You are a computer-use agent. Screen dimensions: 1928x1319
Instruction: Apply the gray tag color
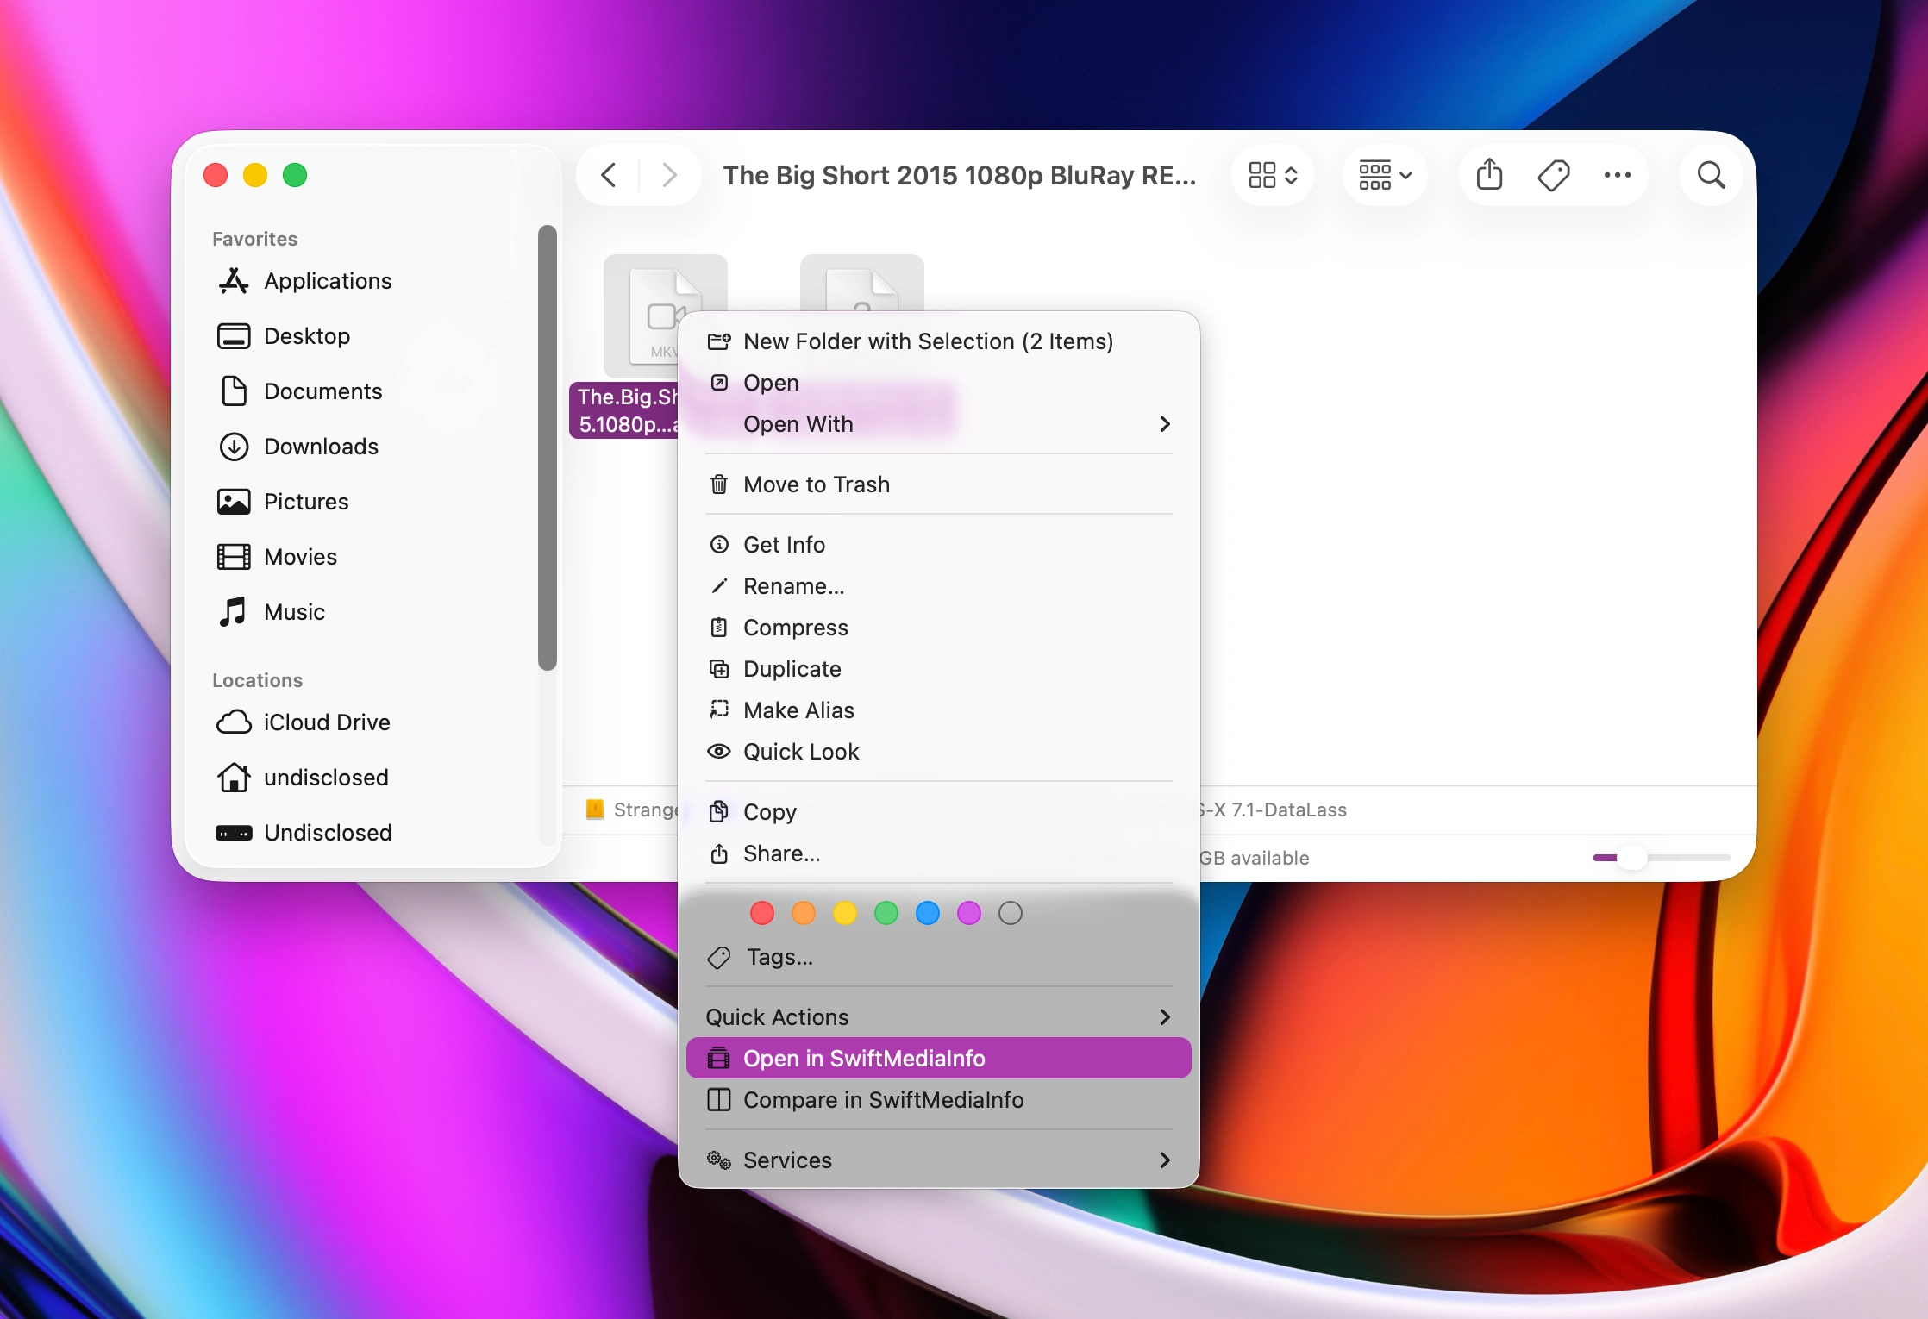click(x=1011, y=912)
